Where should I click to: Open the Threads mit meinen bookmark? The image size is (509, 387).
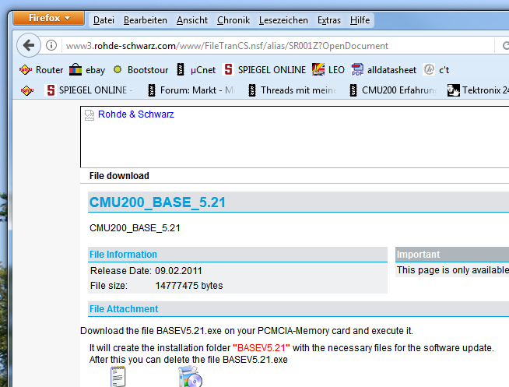point(292,90)
